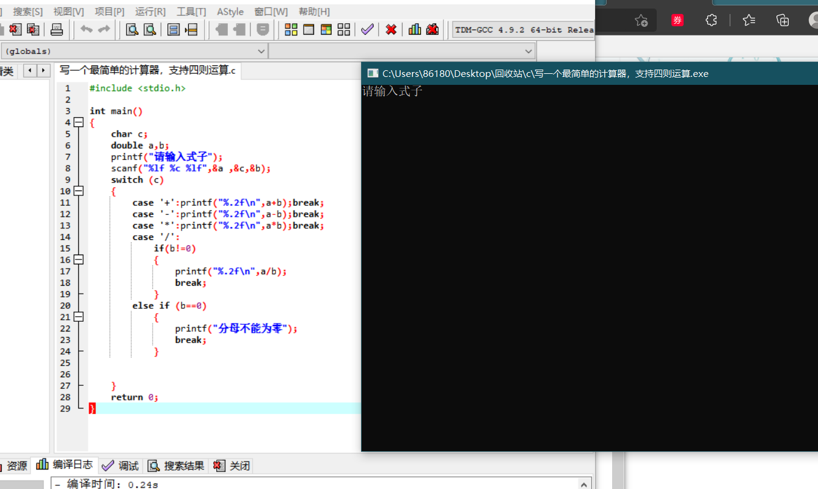Screen dimensions: 818x489
Task: Click the console window title bar
Action: click(590, 73)
